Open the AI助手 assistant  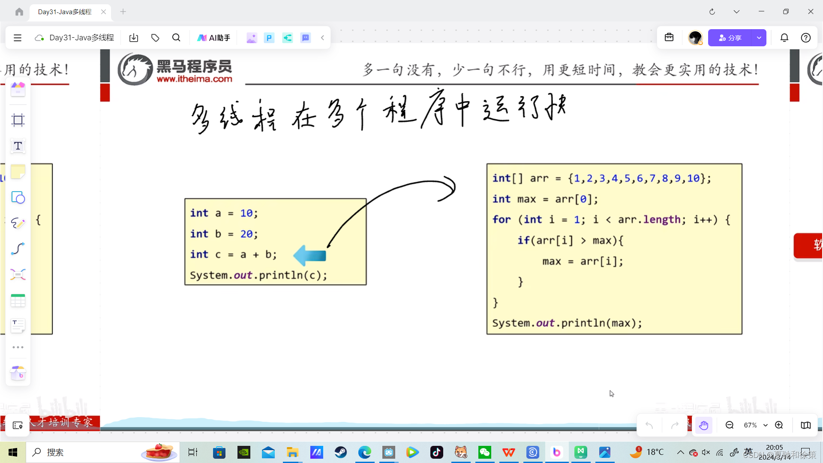(213, 38)
